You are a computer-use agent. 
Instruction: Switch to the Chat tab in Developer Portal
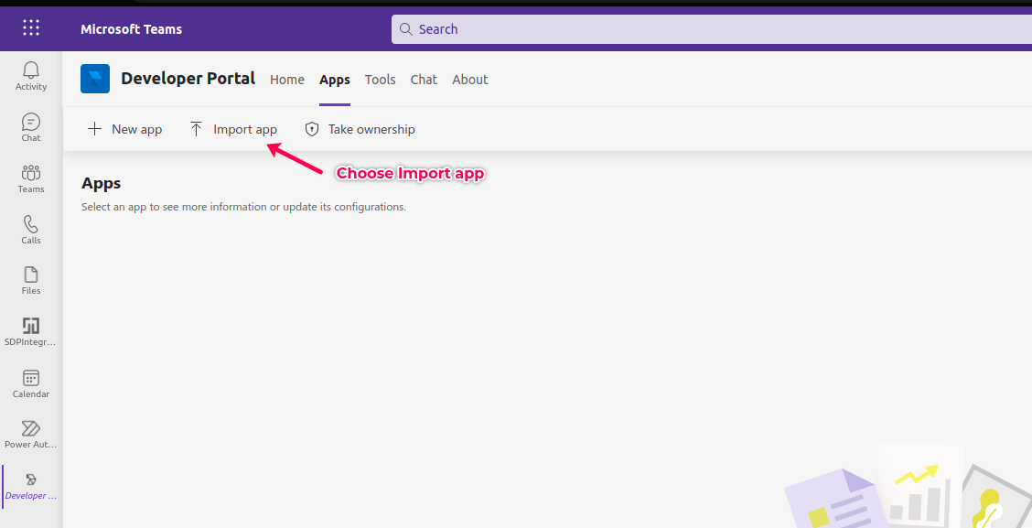pos(424,80)
